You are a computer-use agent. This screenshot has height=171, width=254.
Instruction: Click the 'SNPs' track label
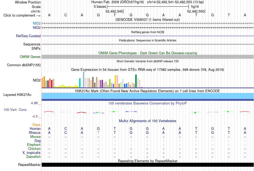pyautogui.click(x=36, y=48)
